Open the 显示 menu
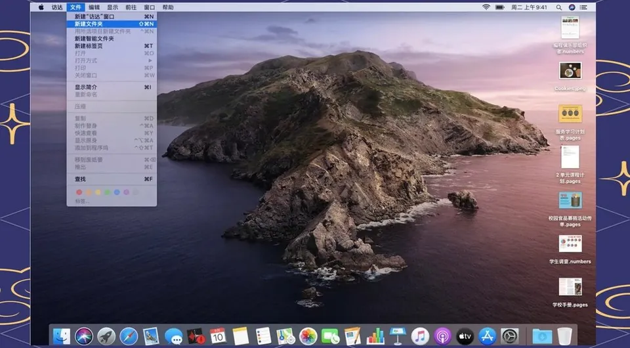Screen dimensions: 630x348 click(112, 7)
